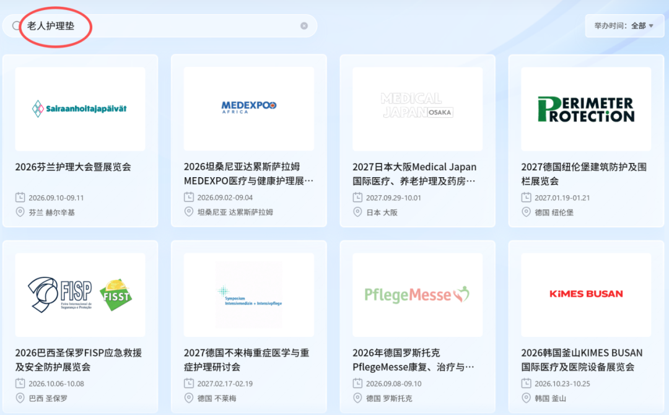This screenshot has width=669, height=415.
Task: Select date text 2026.09.02-09.04
Action: [x=225, y=198]
